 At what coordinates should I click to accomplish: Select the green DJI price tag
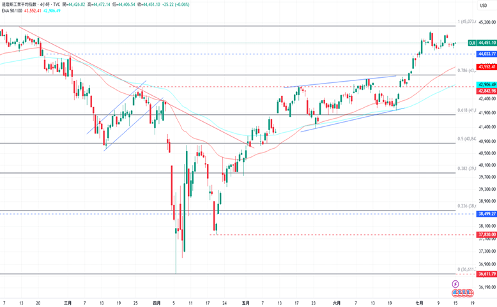click(472, 43)
